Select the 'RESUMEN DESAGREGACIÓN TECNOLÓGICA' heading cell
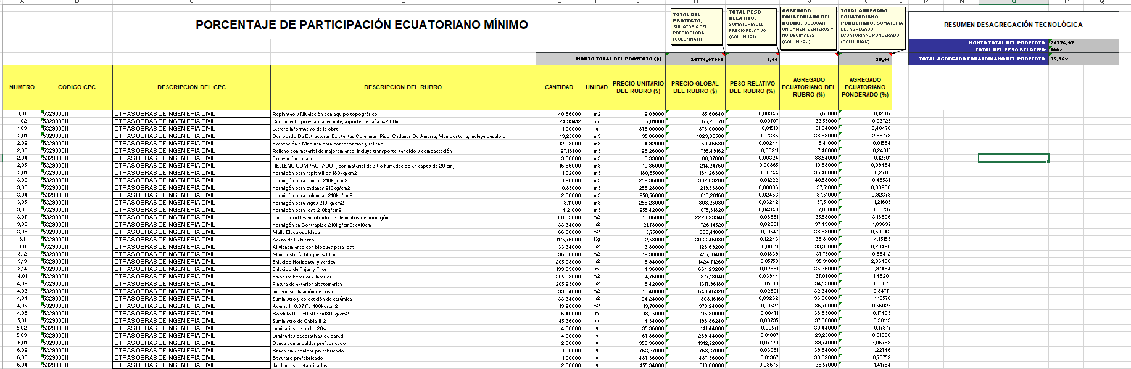 click(x=1013, y=25)
